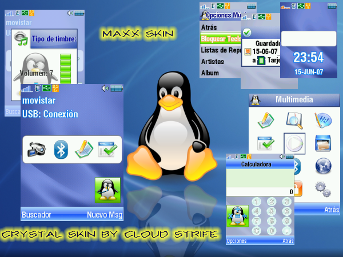Viewport: 343px width, 257px height.
Task: Open the gears settings icon in Multimedia
Action: pyautogui.click(x=323, y=189)
